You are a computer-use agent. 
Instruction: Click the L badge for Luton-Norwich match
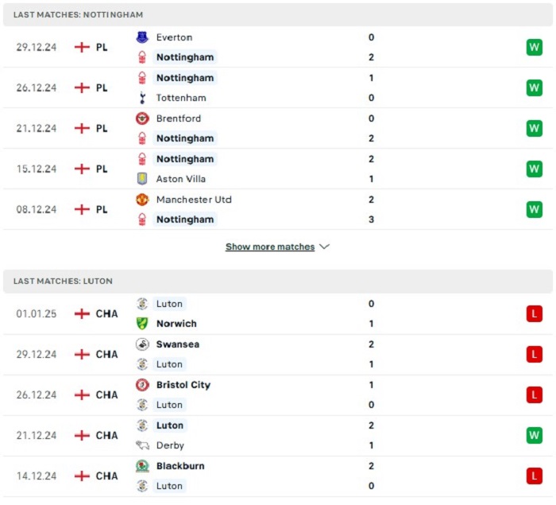point(535,313)
